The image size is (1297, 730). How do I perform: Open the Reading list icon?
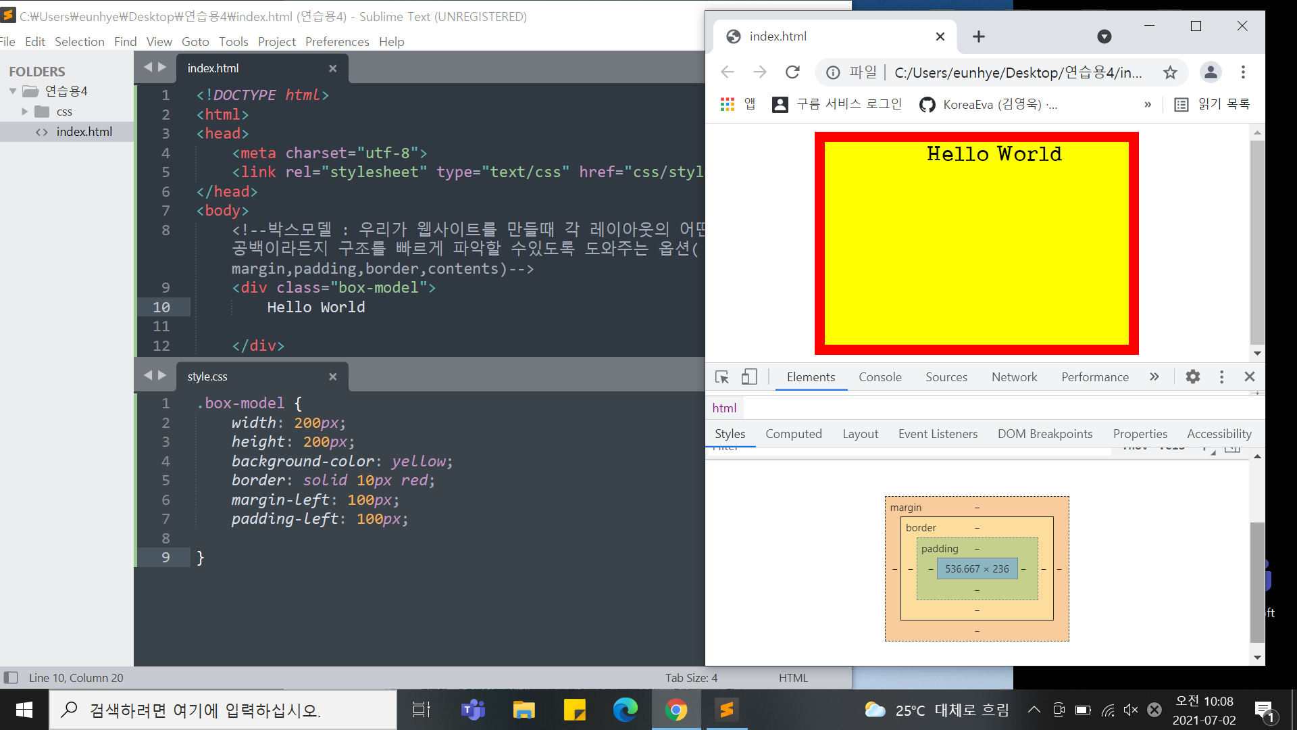pos(1181,104)
